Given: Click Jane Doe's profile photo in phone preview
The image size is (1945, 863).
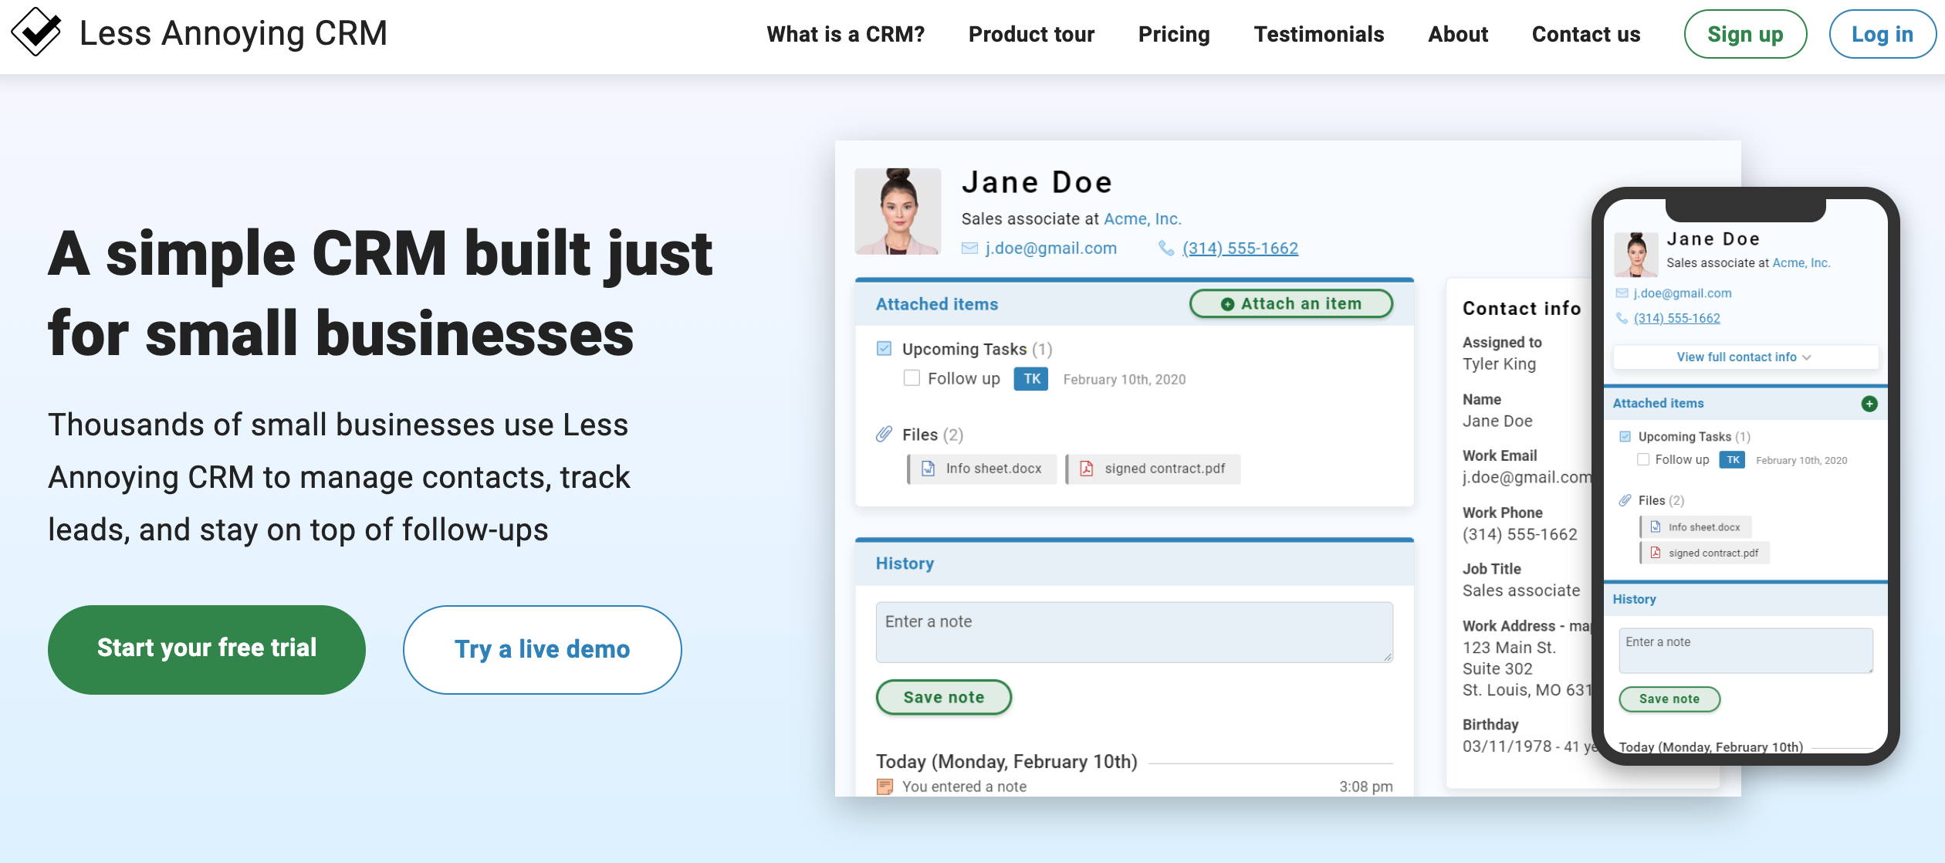Looking at the screenshot, I should [1636, 255].
